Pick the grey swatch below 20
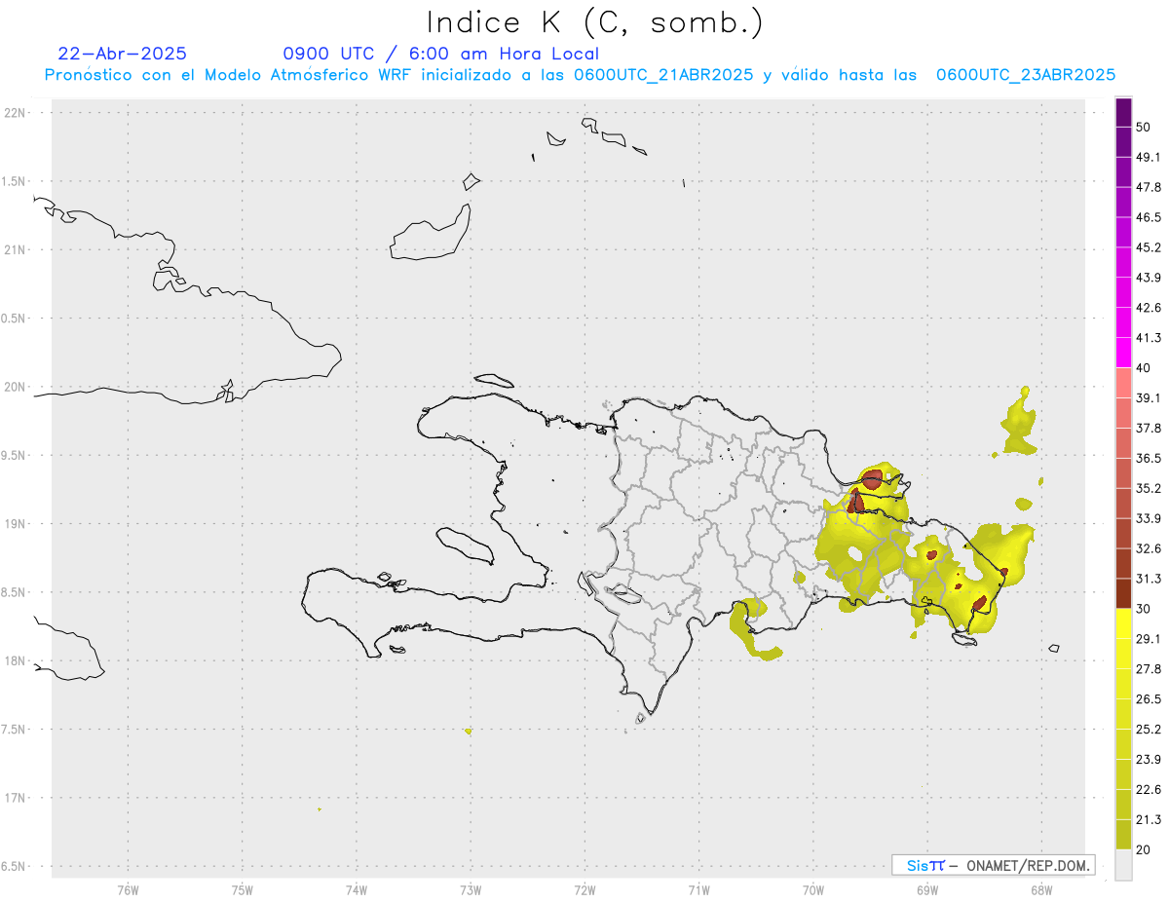This screenshot has height=903, width=1169. pos(1123,865)
